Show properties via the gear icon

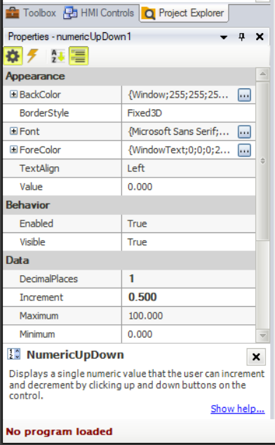tap(13, 56)
